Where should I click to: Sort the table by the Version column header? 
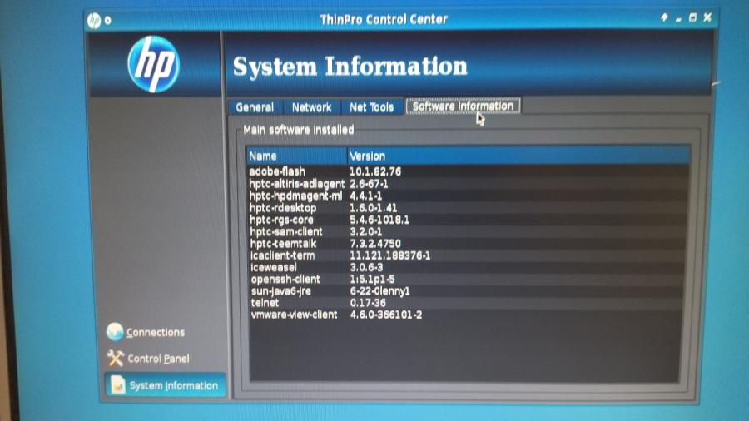pyautogui.click(x=518, y=156)
